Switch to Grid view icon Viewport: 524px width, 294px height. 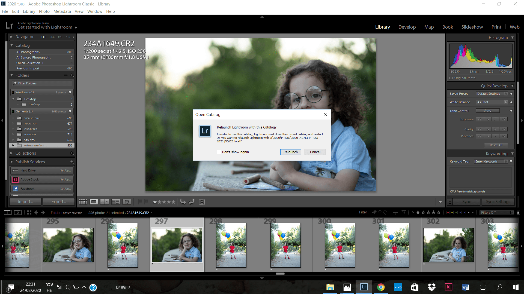tap(83, 202)
